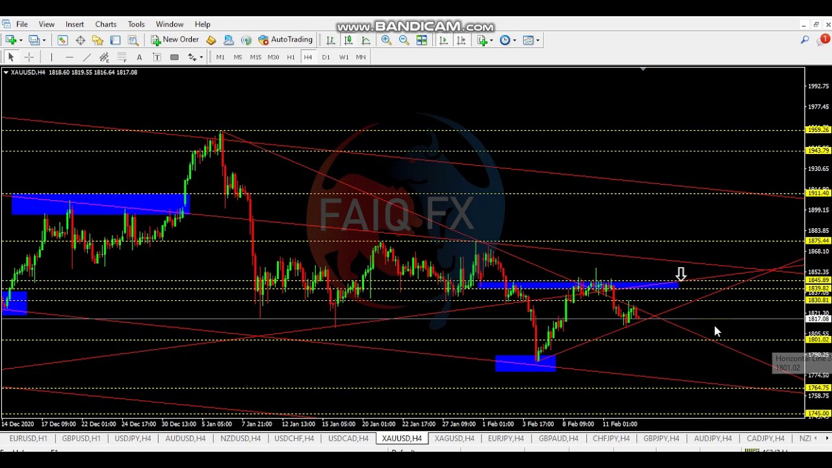Open the Profiles icon
The height and width of the screenshot is (468, 832).
pos(34,40)
